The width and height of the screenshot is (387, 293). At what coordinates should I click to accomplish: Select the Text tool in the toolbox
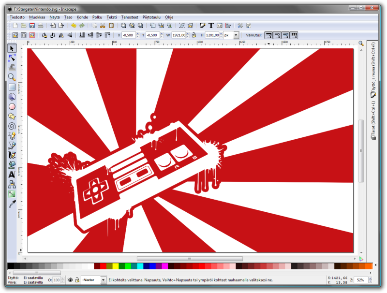pyautogui.click(x=12, y=174)
